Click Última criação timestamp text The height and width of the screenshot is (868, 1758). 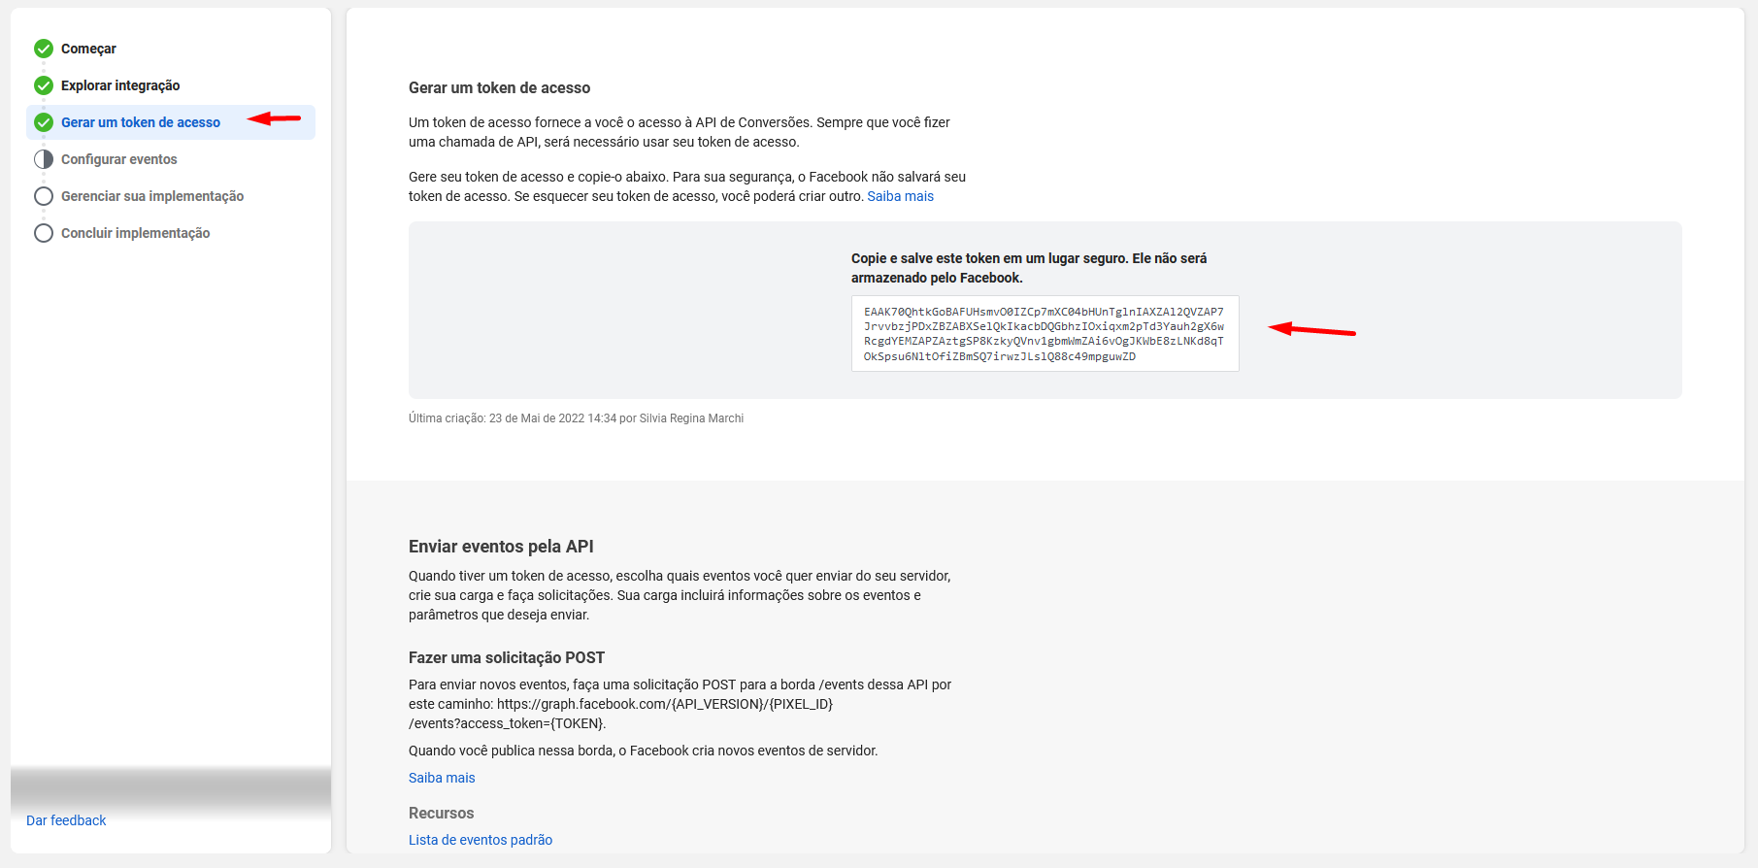pos(576,418)
